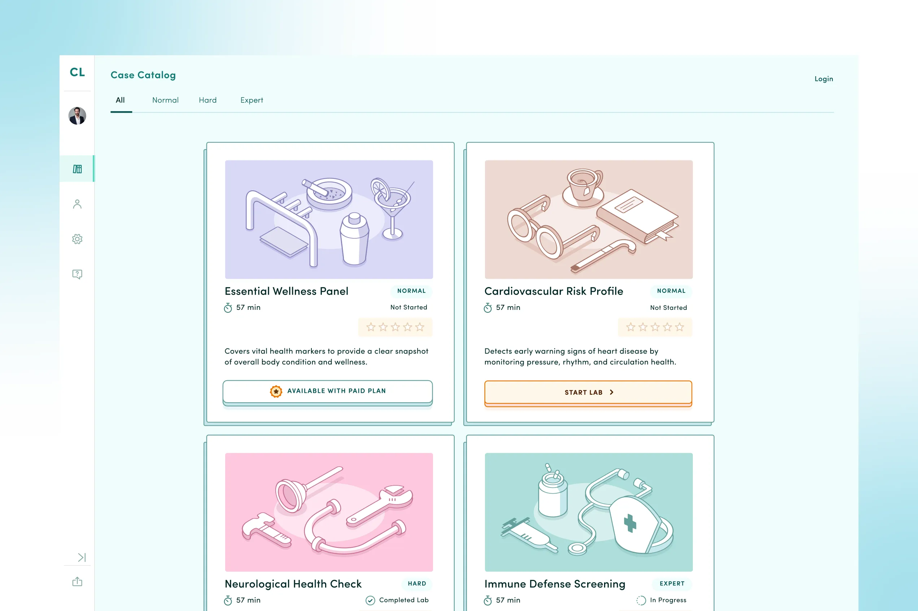The height and width of the screenshot is (611, 918).
Task: Select the All tab
Action: coord(120,100)
